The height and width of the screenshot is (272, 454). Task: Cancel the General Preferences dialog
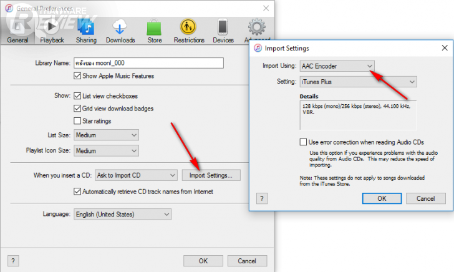coord(247,261)
